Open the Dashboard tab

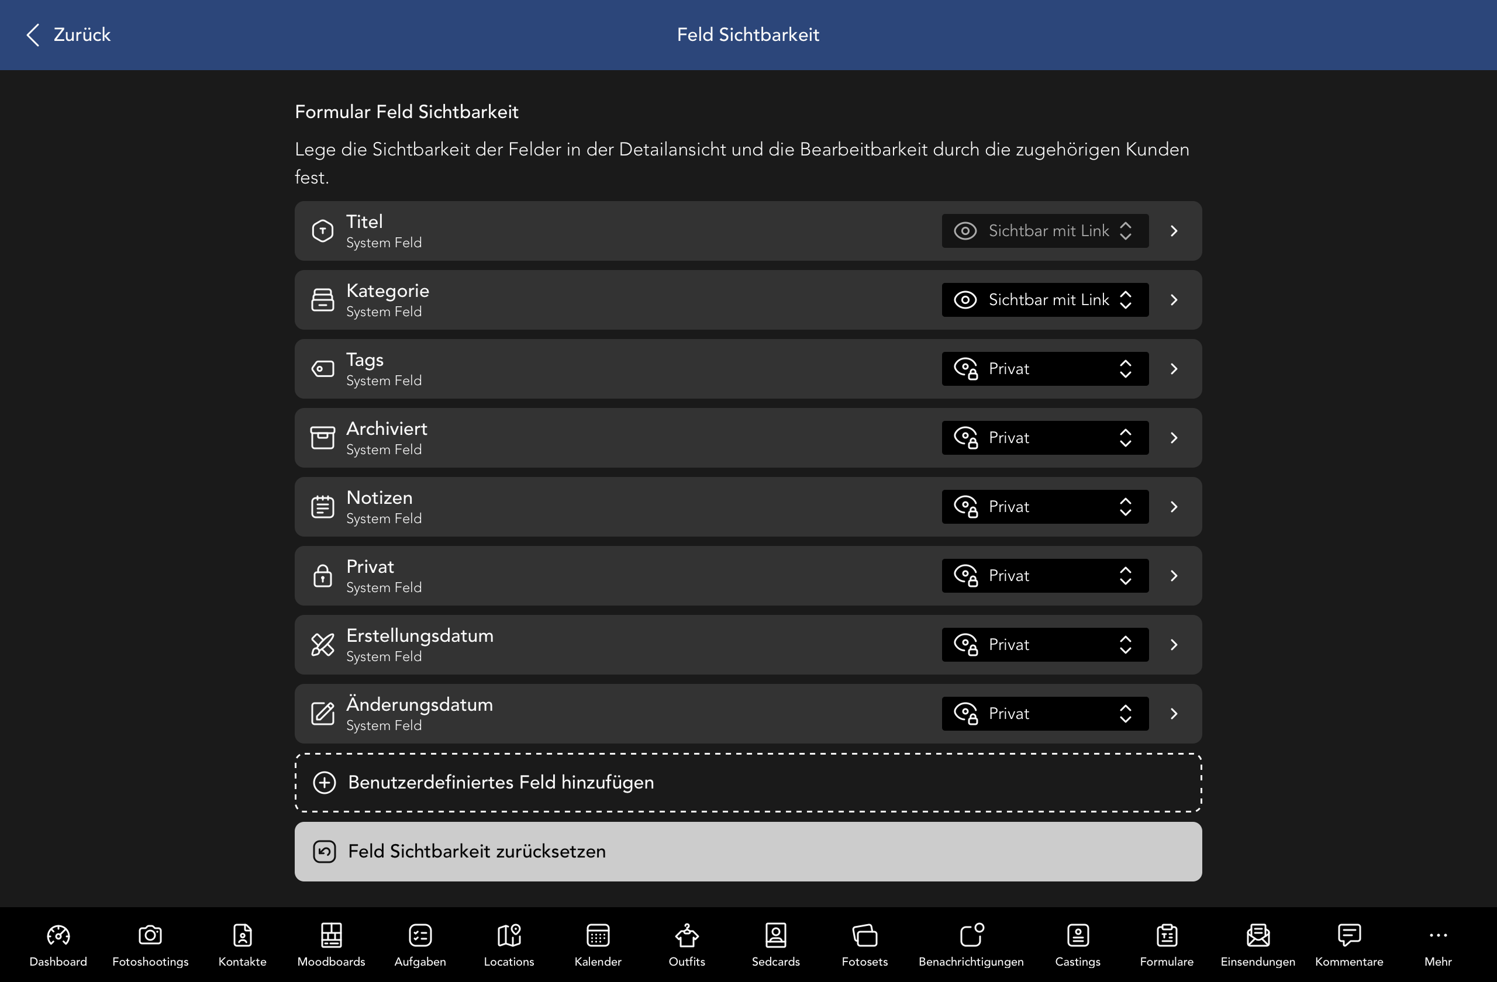(58, 945)
